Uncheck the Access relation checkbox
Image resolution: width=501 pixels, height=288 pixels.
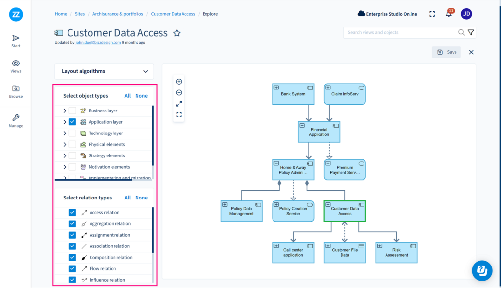pyautogui.click(x=72, y=213)
